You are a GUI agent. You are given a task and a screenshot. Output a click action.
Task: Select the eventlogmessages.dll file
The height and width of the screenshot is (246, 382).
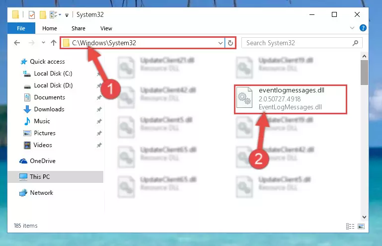tap(291, 99)
